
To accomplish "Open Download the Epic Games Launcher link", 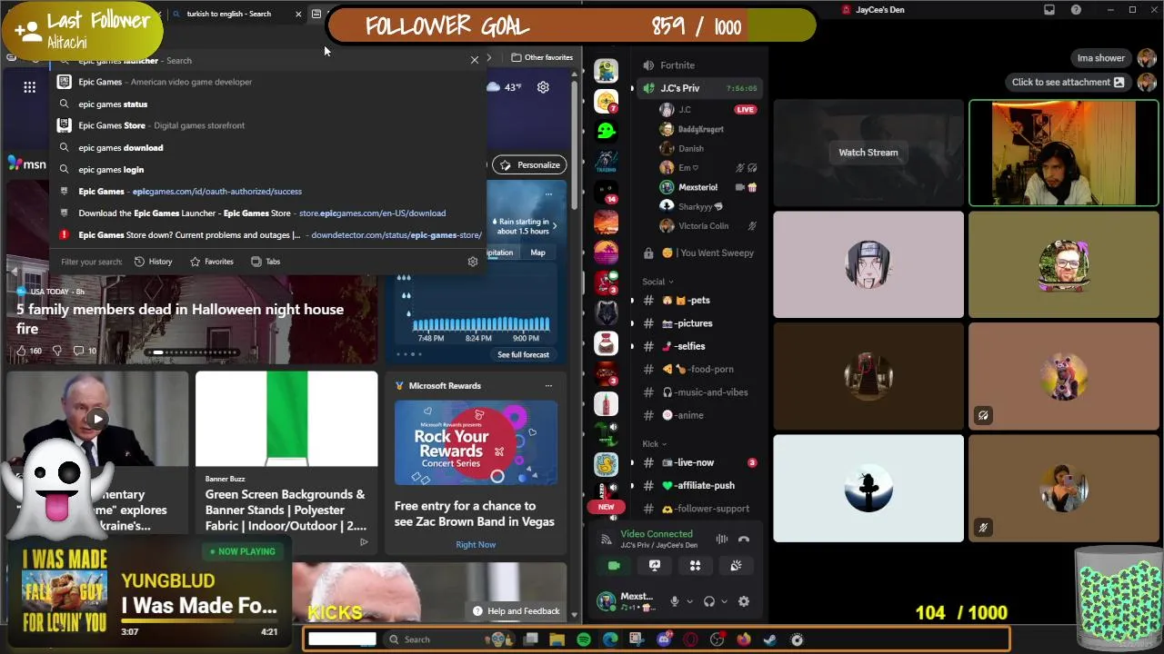I will (269, 213).
